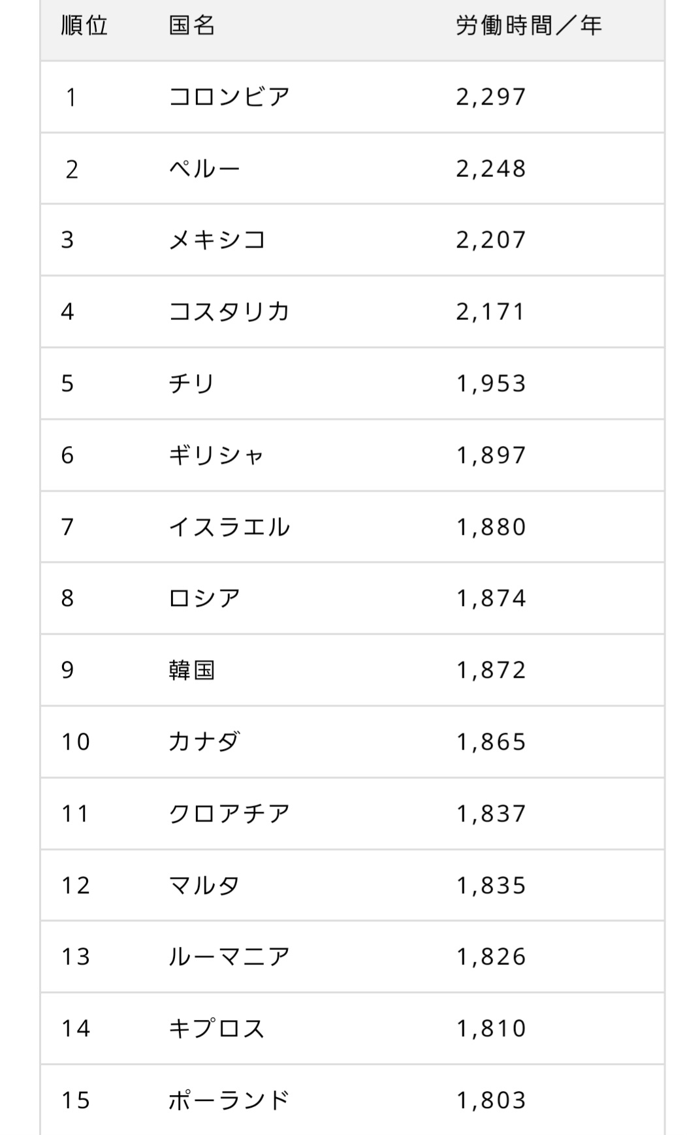The height and width of the screenshot is (1135, 687).
Task: Click the 1,872 working hours value
Action: tap(491, 670)
